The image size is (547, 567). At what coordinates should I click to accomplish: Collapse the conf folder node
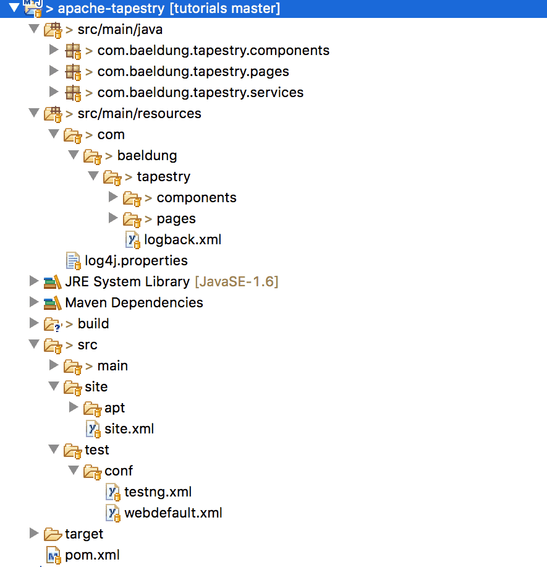click(x=74, y=470)
